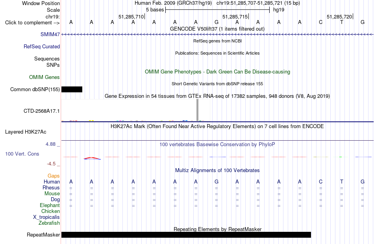Click the Chicken species label

[x=50, y=211]
